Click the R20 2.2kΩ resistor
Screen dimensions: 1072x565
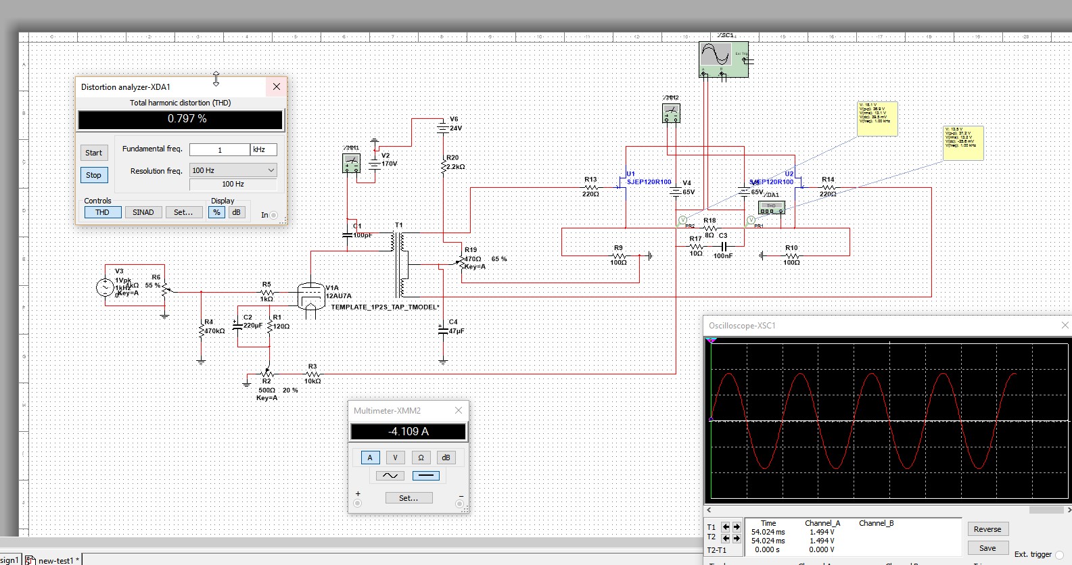pyautogui.click(x=443, y=165)
